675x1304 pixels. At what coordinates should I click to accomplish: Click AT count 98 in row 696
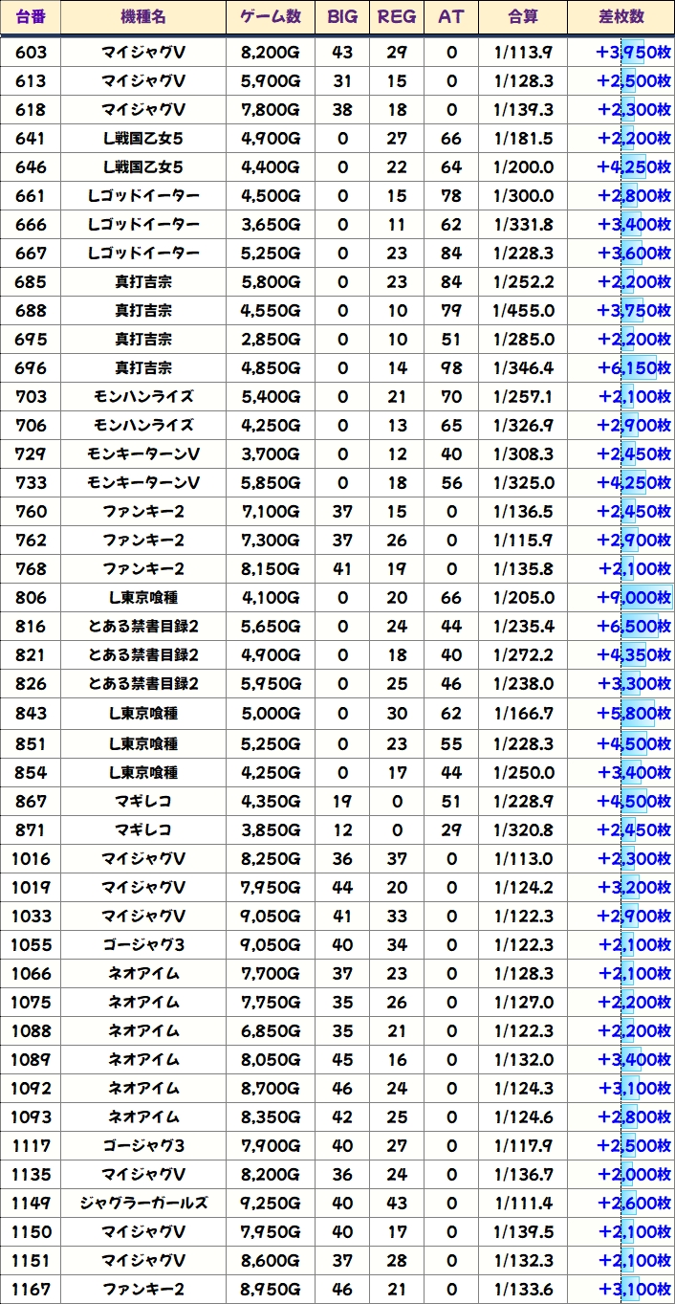tap(451, 368)
